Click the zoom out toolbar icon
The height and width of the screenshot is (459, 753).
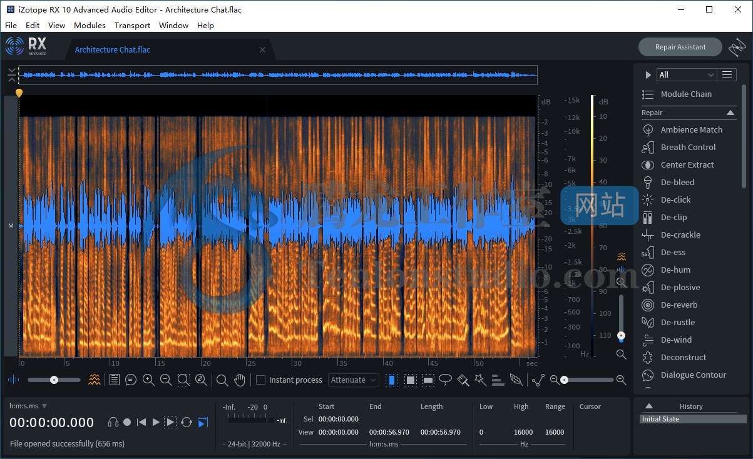166,380
